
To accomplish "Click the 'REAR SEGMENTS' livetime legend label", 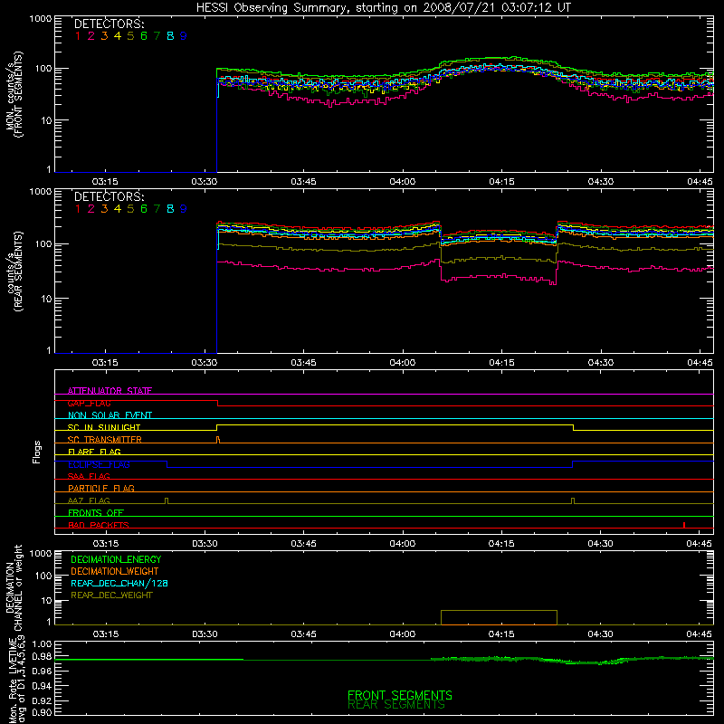I will tap(396, 705).
